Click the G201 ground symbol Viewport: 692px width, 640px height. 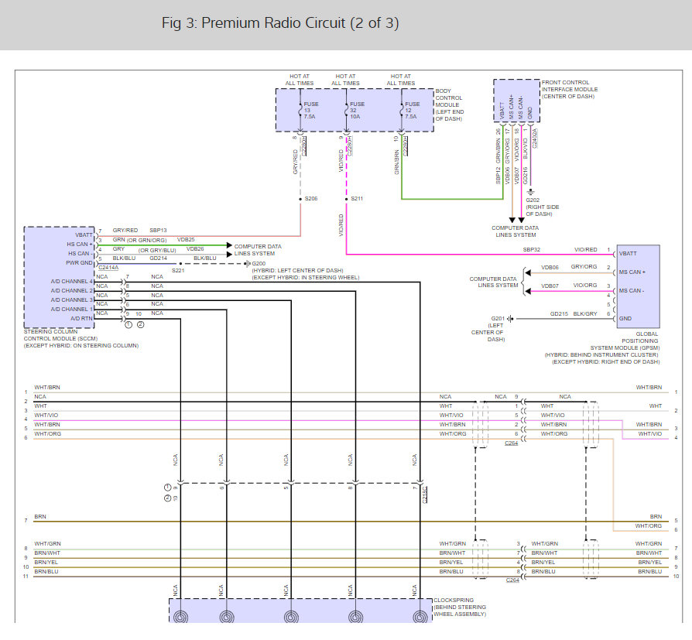(x=510, y=318)
